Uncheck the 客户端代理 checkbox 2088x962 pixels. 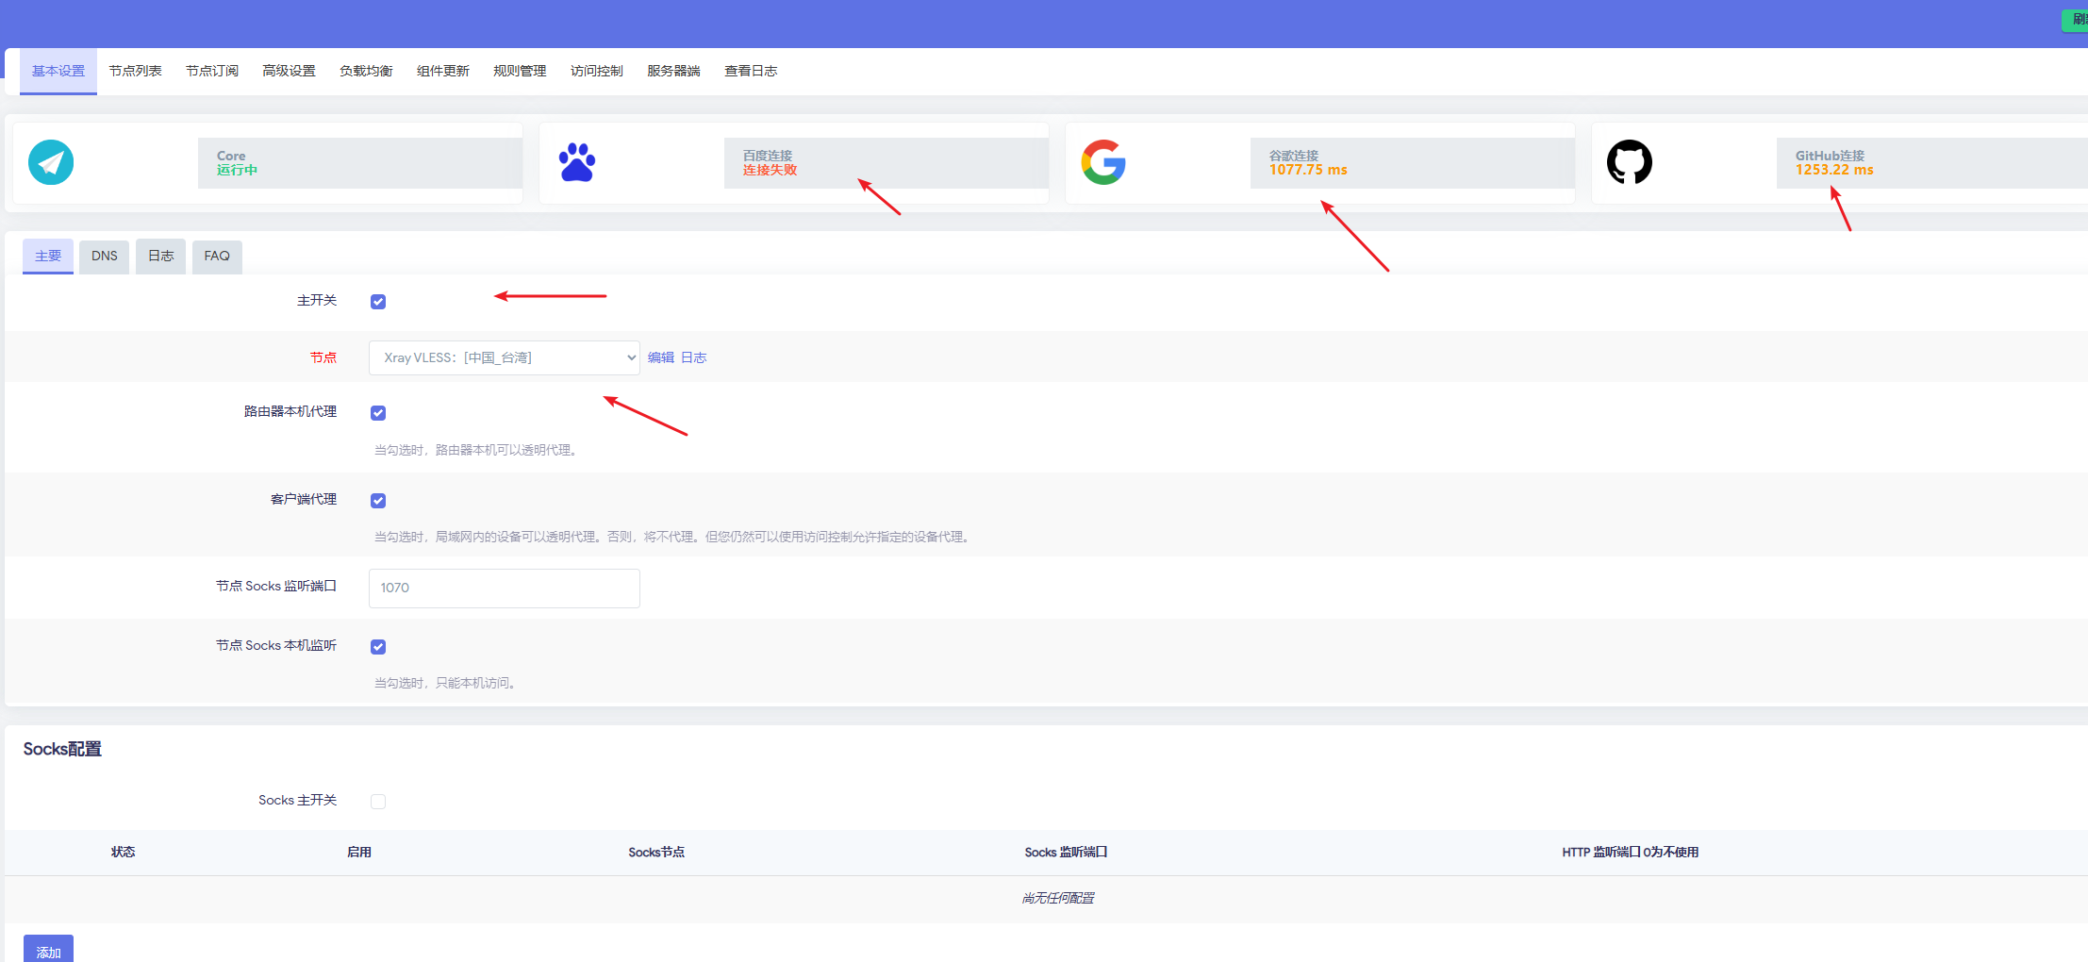[378, 501]
